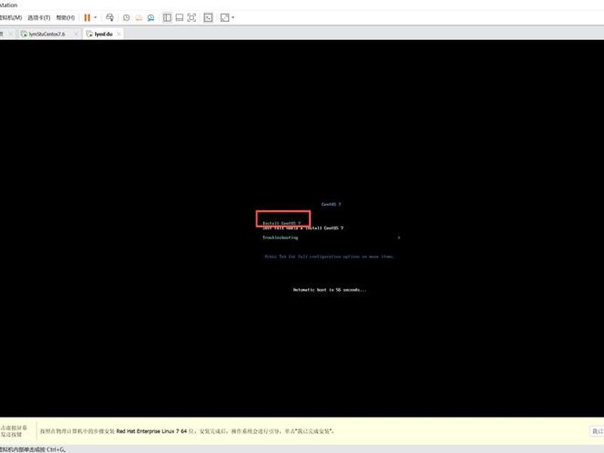Select Test this media & install CentOS 7
The width and height of the screenshot is (604, 453).
[x=303, y=228]
